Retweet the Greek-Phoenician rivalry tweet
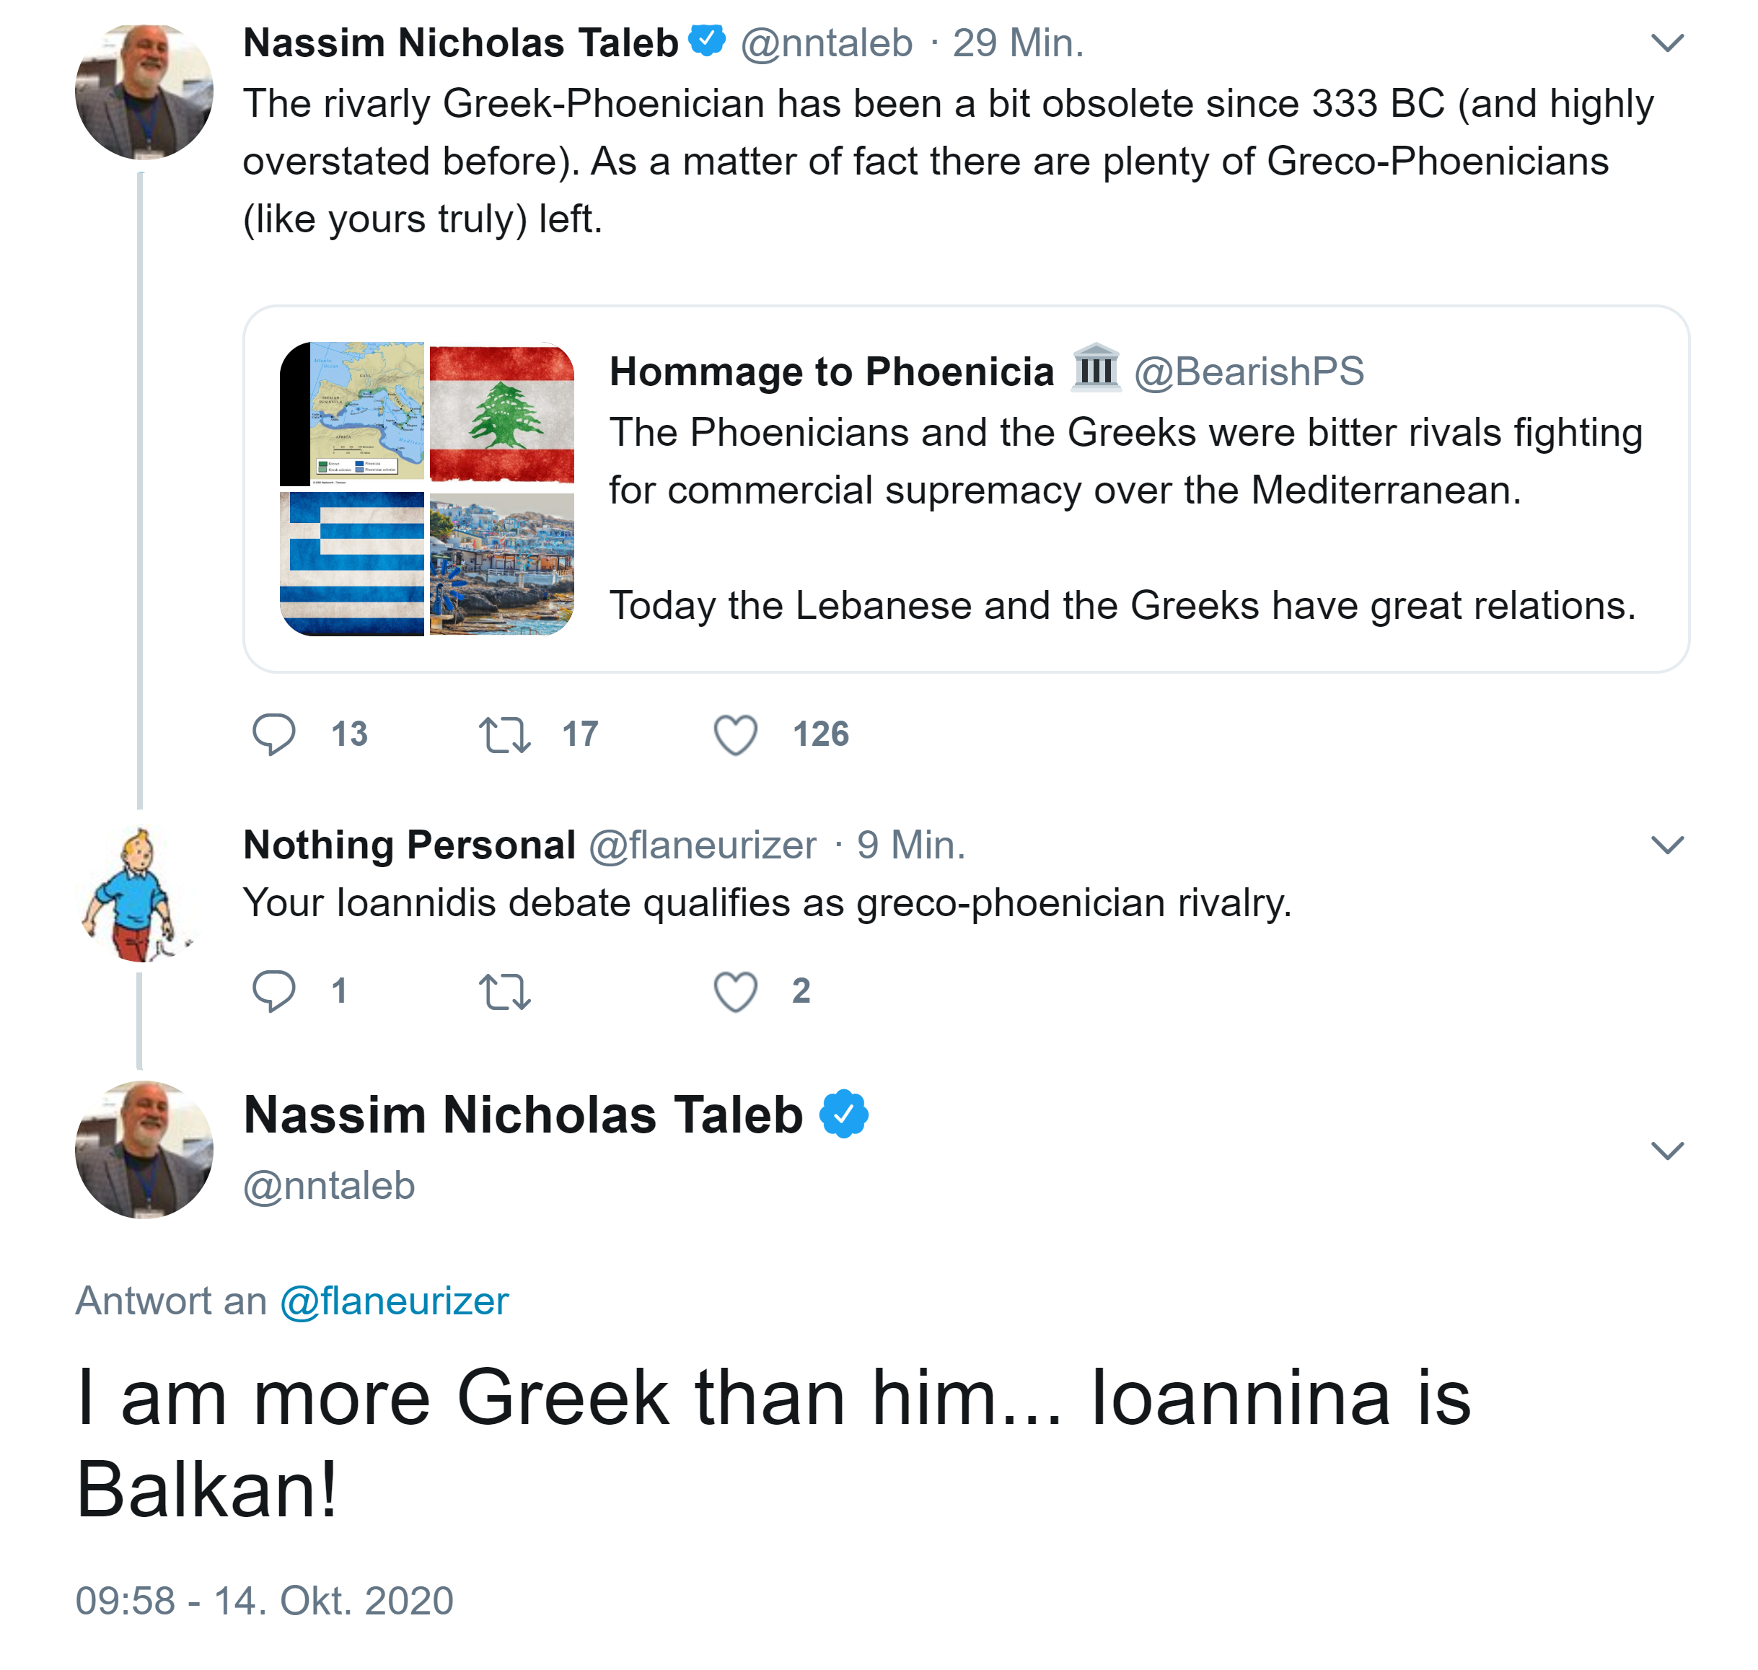This screenshot has height=1670, width=1758. (505, 734)
